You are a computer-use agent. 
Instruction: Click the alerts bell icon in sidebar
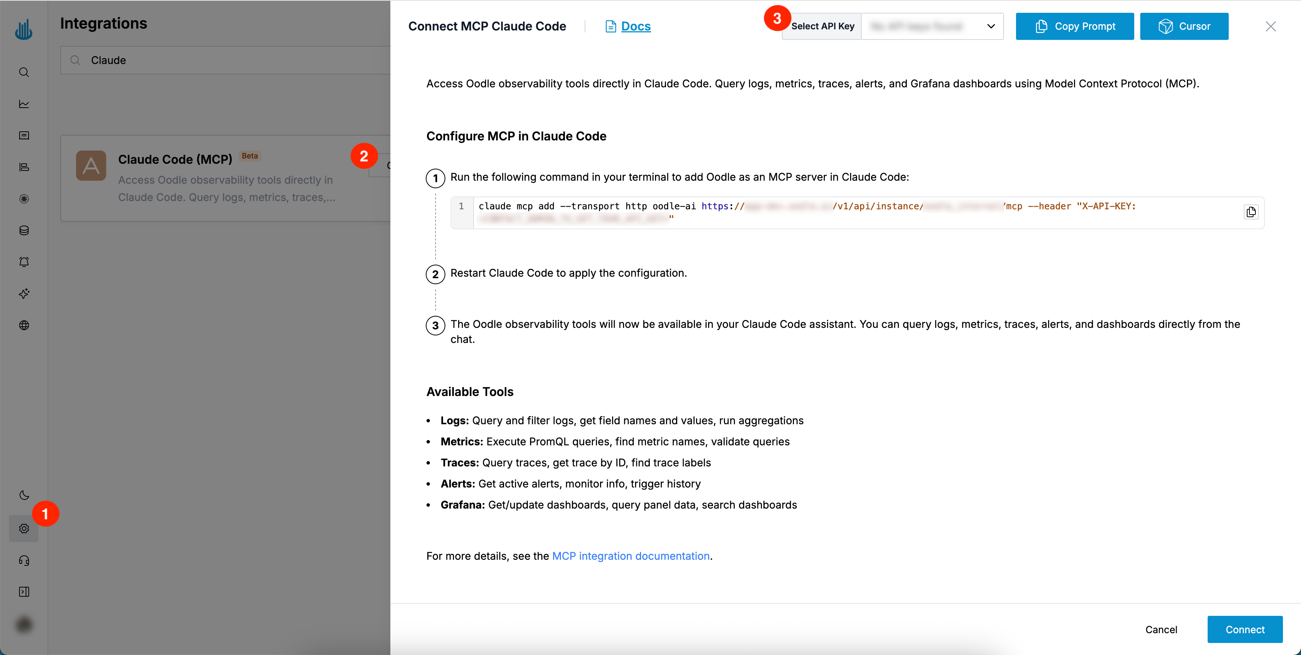[x=24, y=262]
